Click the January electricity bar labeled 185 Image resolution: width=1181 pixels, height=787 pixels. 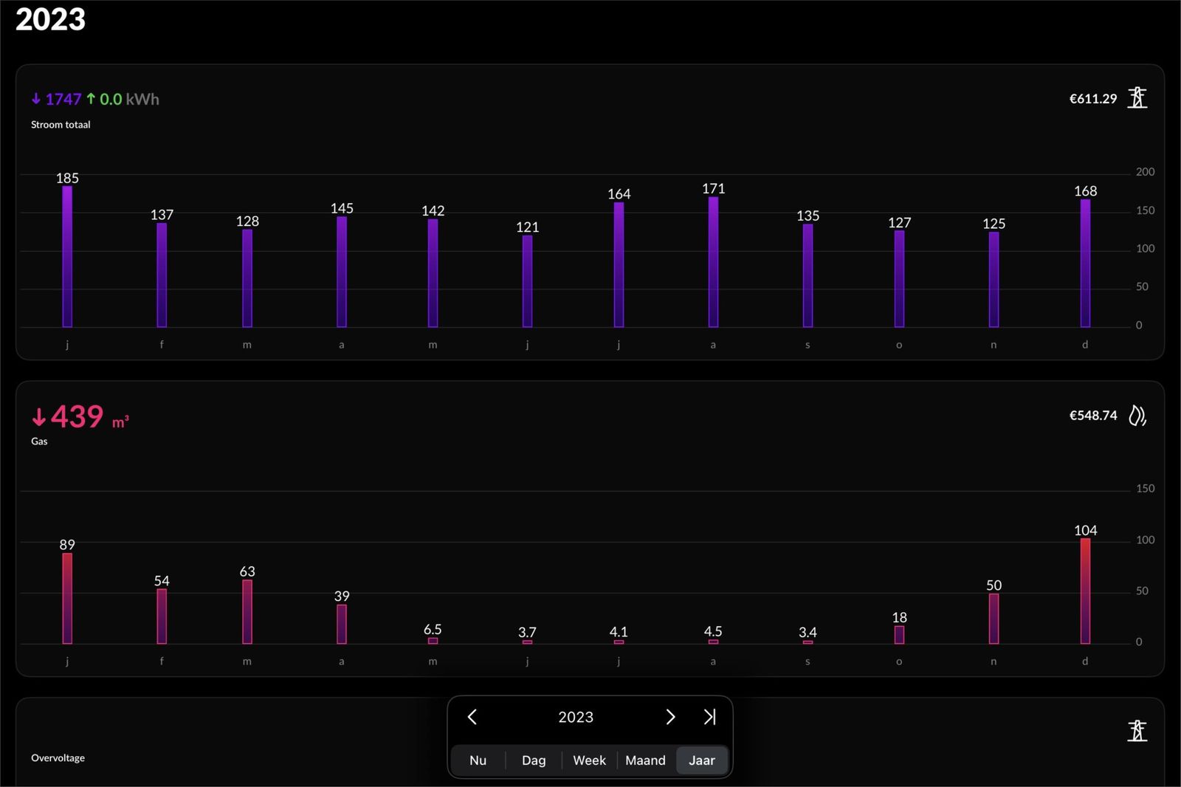(67, 257)
